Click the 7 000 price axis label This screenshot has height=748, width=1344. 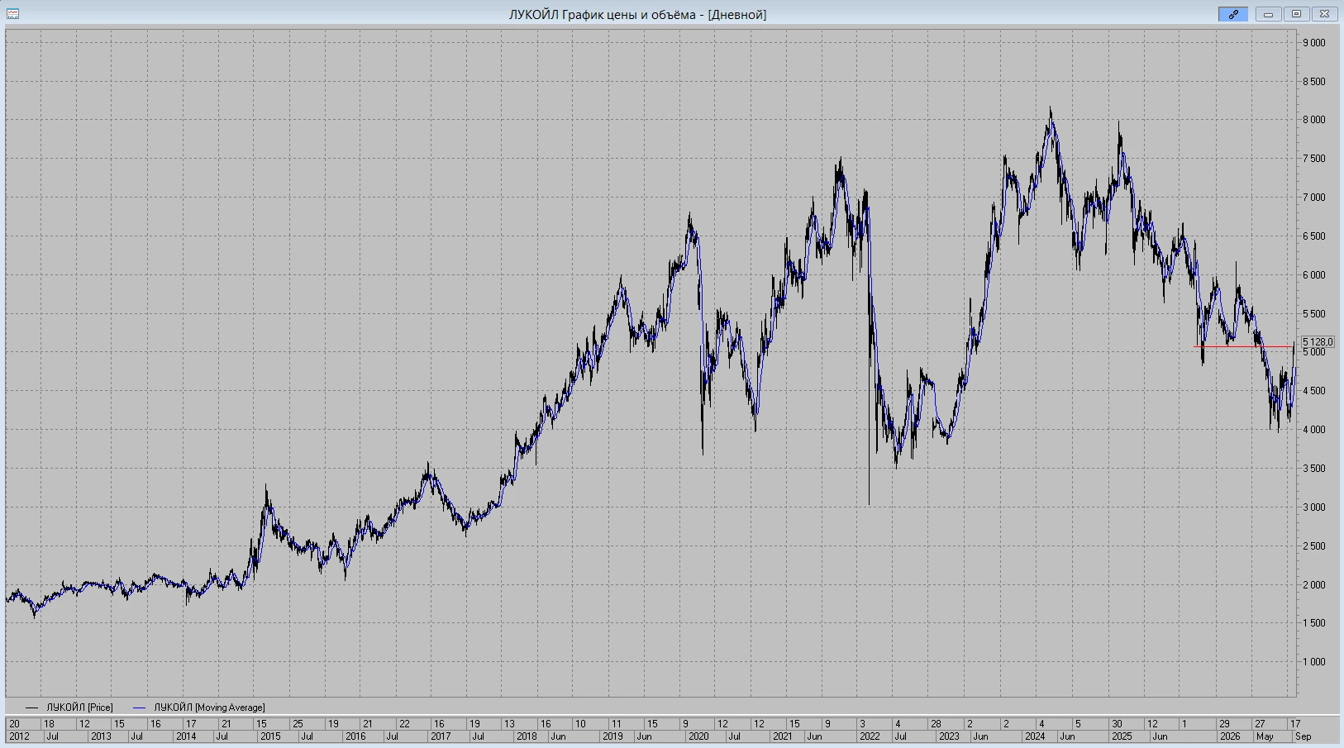[x=1314, y=198]
